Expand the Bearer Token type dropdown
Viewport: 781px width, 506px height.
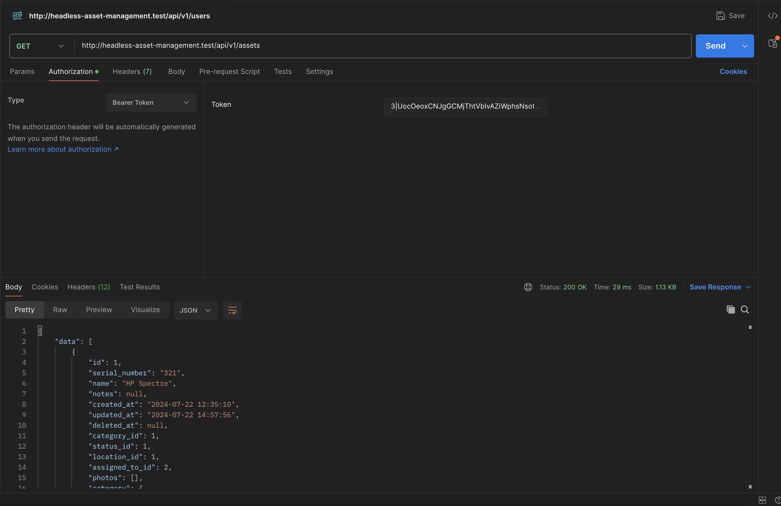click(x=151, y=102)
